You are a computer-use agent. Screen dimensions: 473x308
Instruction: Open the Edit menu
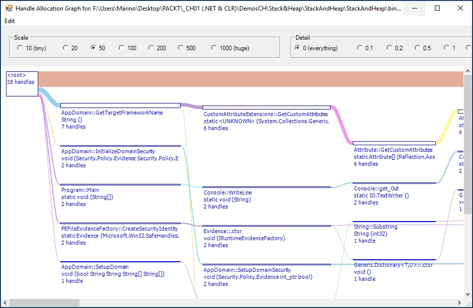pyautogui.click(x=10, y=21)
